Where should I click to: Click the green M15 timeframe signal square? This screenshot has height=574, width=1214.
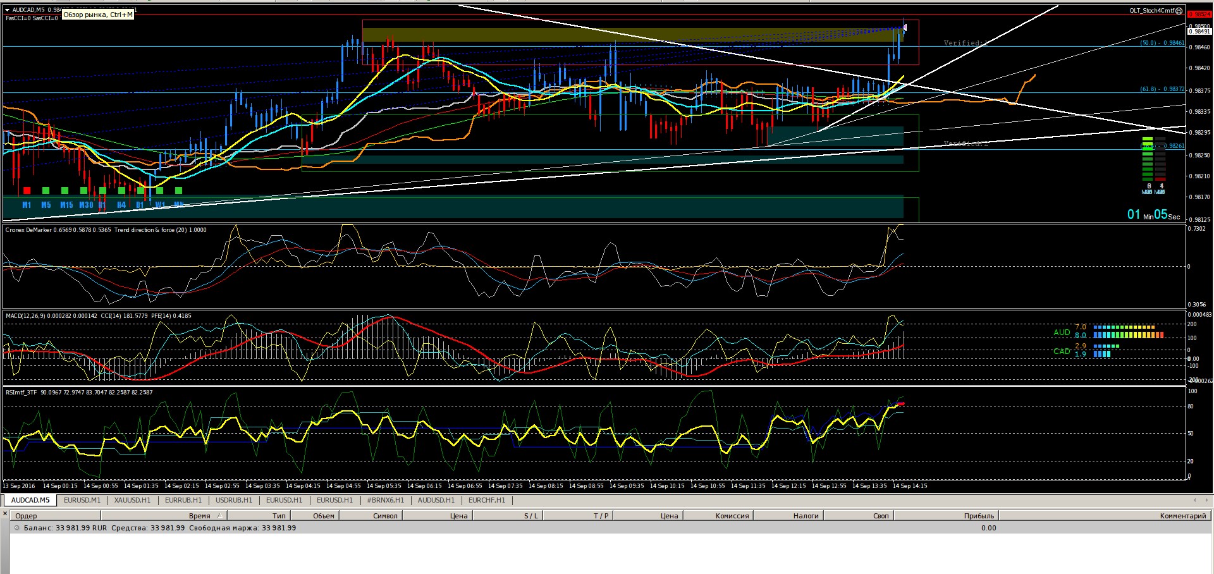(64, 190)
